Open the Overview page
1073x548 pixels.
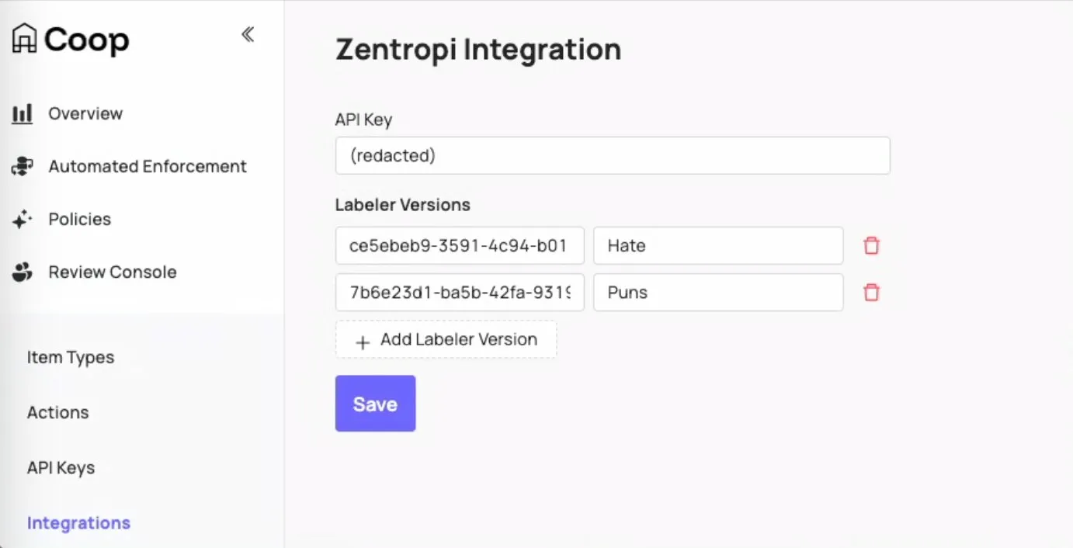(85, 114)
